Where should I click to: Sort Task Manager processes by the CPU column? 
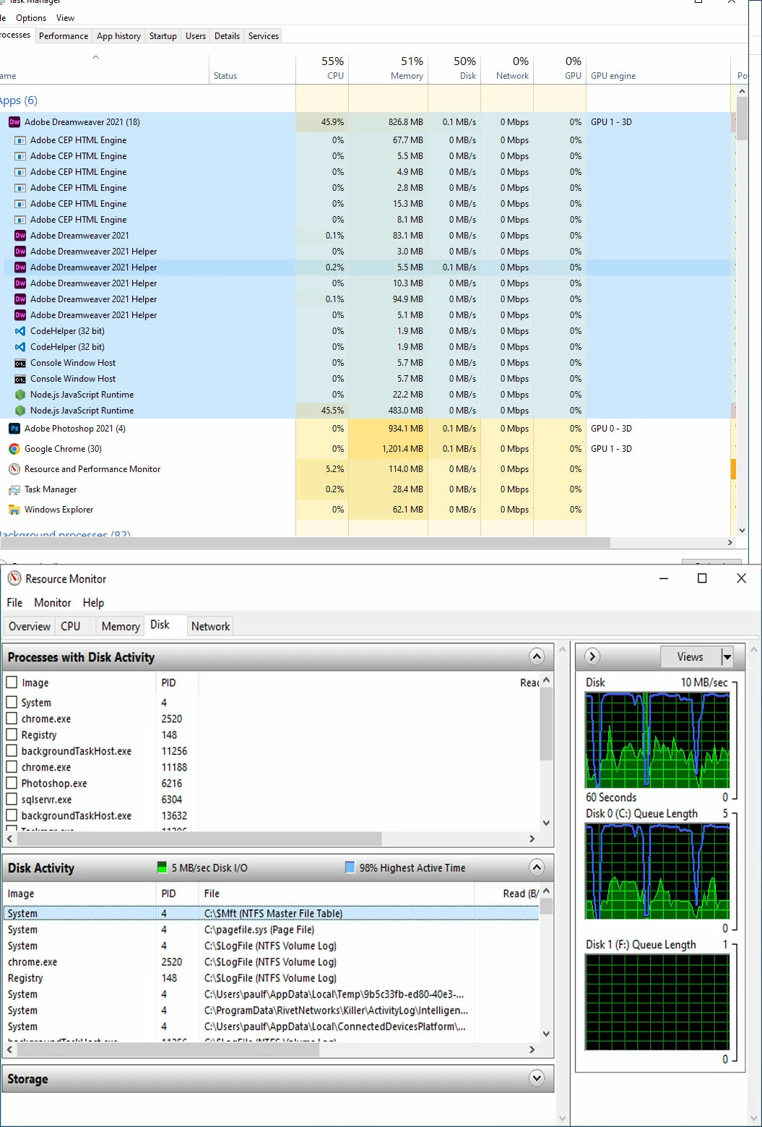point(322,68)
